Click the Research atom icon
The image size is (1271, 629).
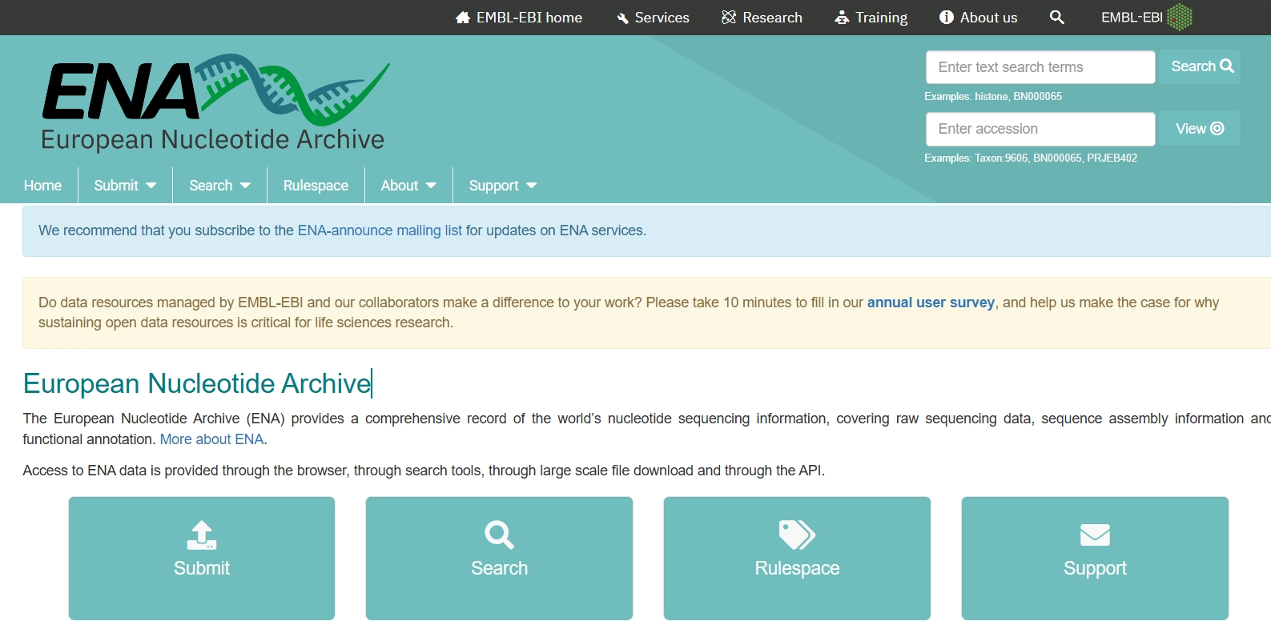(x=729, y=18)
